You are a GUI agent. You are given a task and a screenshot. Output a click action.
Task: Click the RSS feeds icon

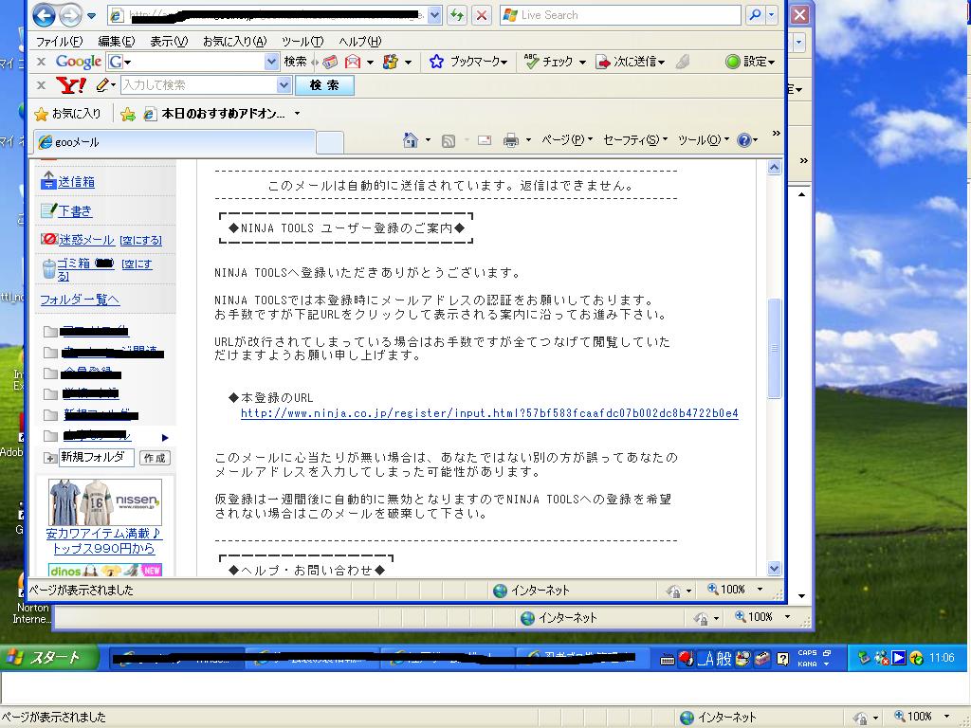click(449, 141)
